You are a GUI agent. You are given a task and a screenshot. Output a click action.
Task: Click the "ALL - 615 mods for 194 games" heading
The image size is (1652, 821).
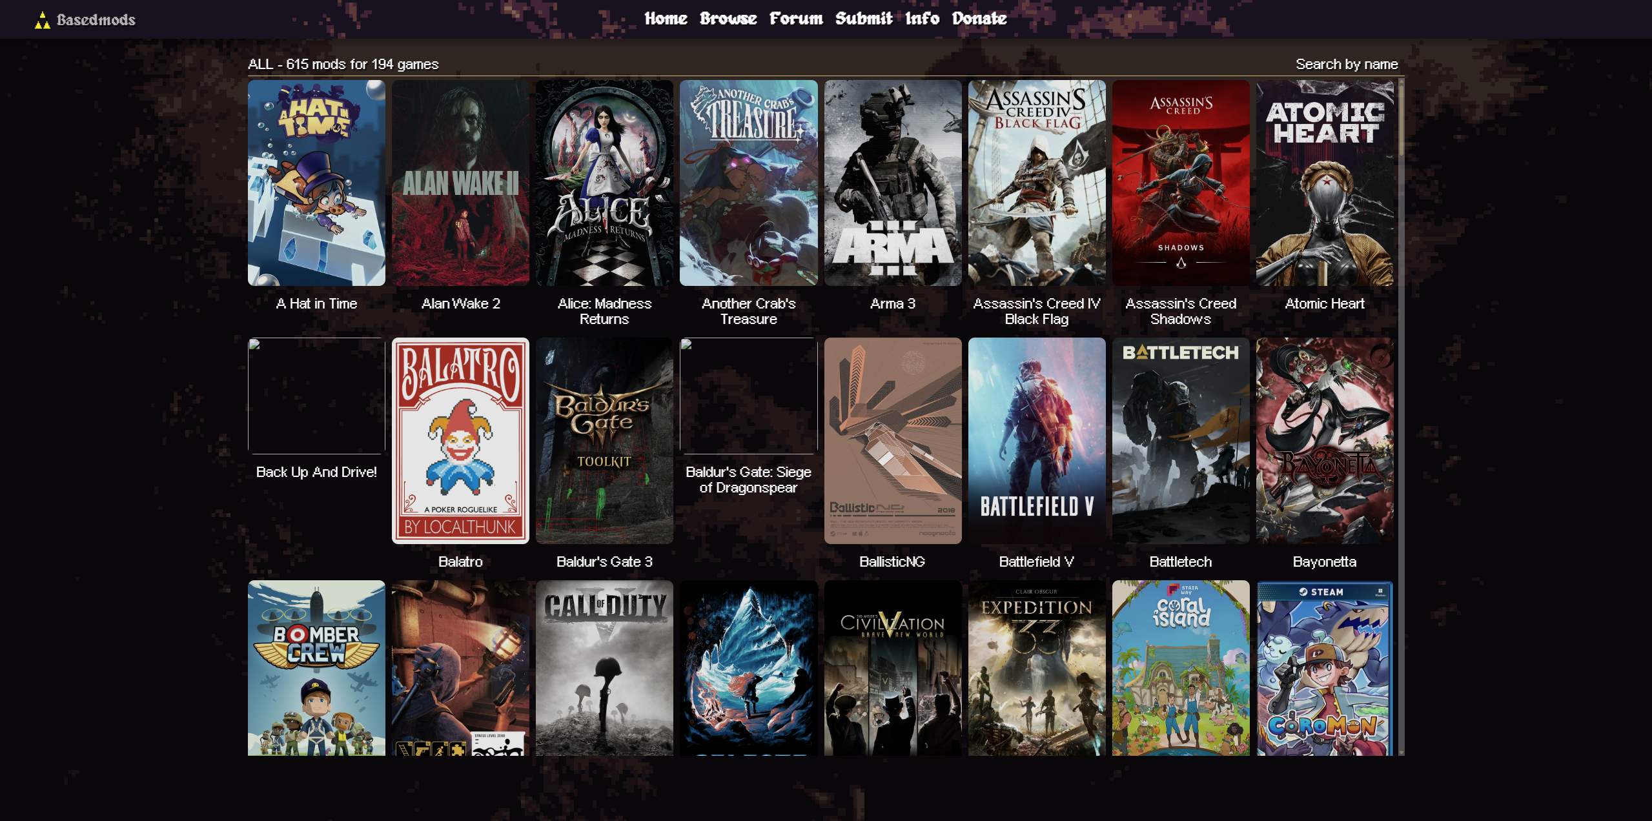pos(343,64)
